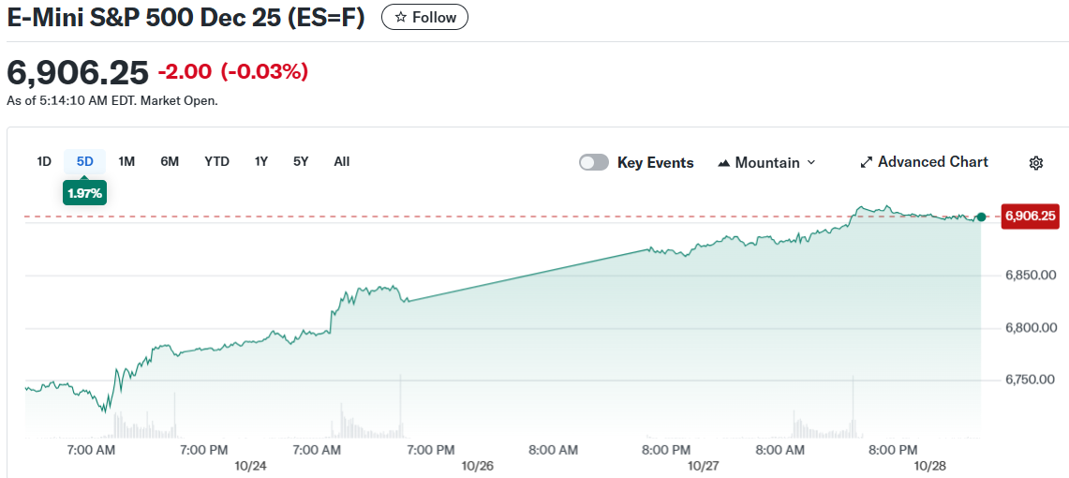Click the 6,800.00 axis label

tap(1031, 328)
